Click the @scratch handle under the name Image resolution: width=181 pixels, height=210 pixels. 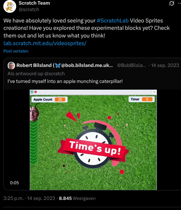(x=29, y=10)
